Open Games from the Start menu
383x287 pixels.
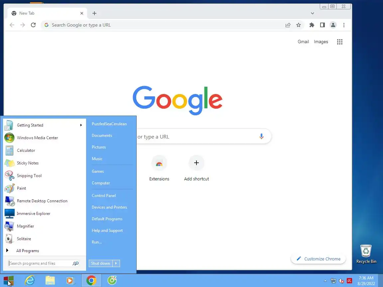pos(98,171)
